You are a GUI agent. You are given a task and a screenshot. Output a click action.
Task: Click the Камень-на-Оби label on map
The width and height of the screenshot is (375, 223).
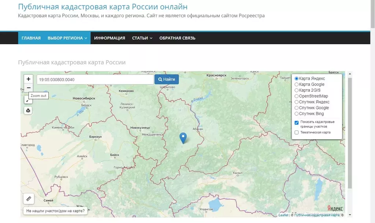click(x=63, y=128)
